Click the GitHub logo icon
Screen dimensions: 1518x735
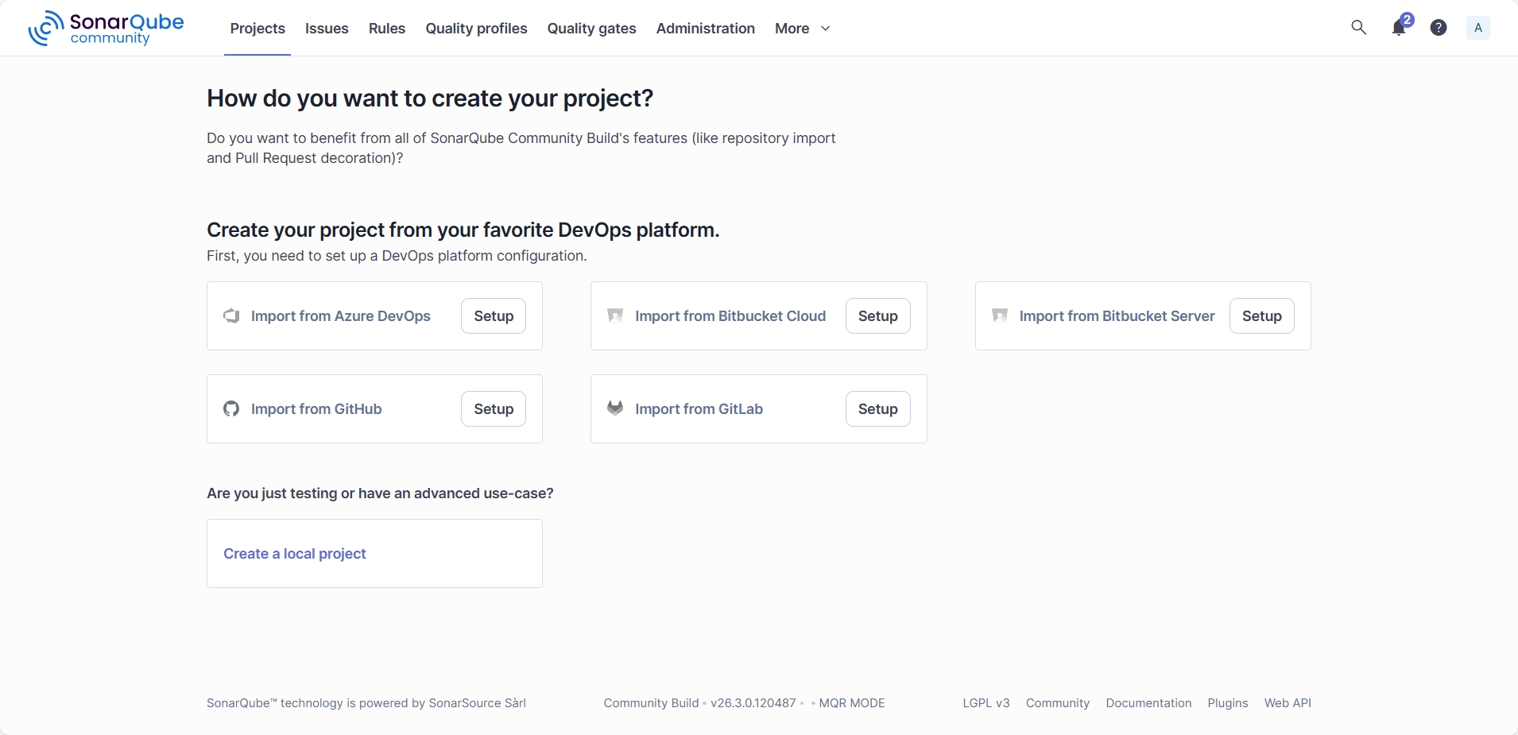click(x=231, y=409)
